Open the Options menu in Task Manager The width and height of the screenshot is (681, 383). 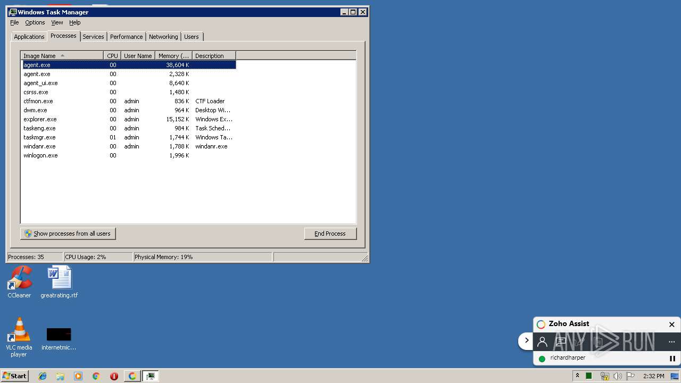(x=35, y=22)
